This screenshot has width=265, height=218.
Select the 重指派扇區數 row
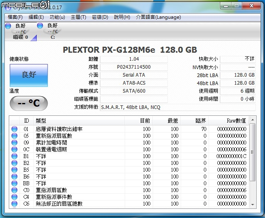[x=129, y=190]
